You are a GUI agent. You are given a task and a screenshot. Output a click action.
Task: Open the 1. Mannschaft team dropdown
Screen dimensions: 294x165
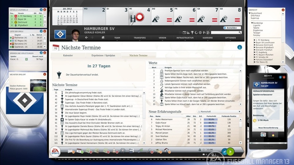(219, 112)
